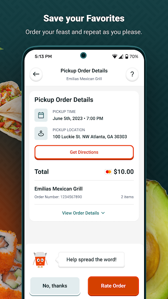Click the Get Directions button

click(84, 152)
